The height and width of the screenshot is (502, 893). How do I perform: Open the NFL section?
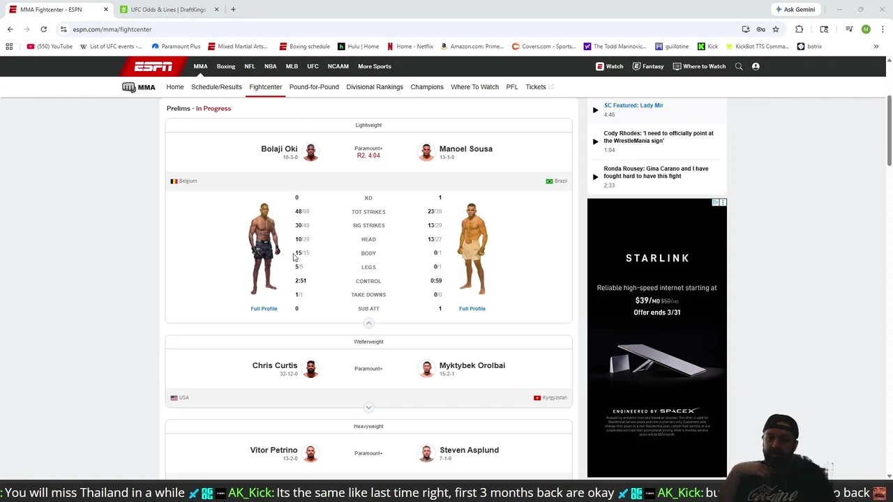250,66
